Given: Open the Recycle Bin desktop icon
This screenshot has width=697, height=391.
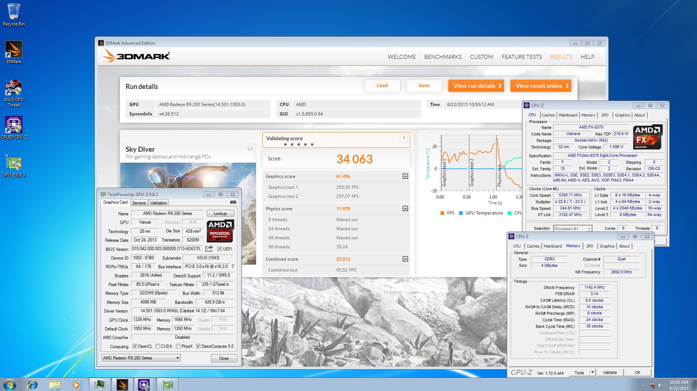Looking at the screenshot, I should (14, 15).
